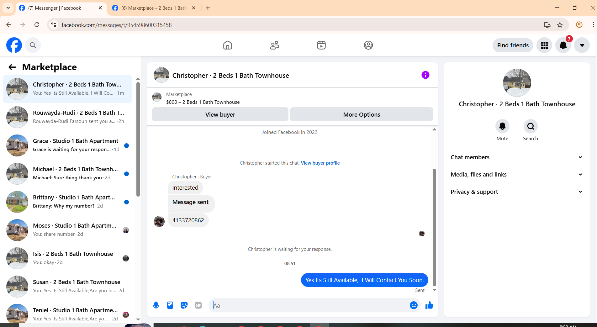597x327 pixels.
Task: Open notifications bell with 7 badge
Action: 563,45
